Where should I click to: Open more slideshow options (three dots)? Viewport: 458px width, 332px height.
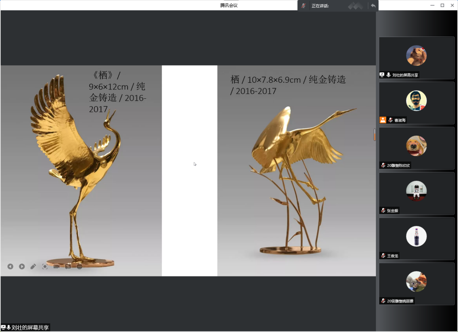[80, 267]
